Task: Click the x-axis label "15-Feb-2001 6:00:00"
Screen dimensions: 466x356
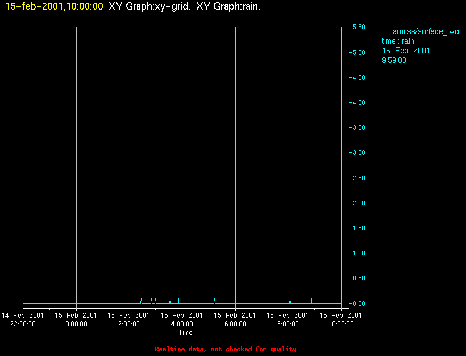Action: (x=235, y=319)
